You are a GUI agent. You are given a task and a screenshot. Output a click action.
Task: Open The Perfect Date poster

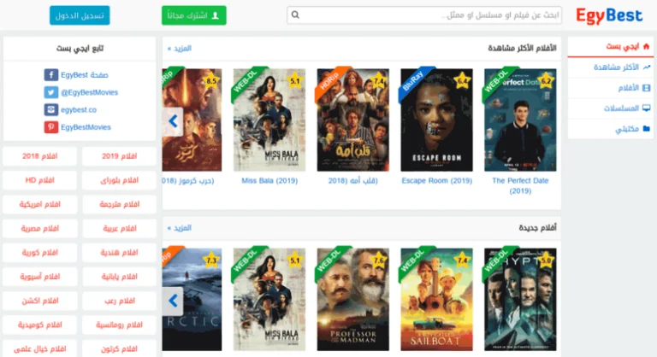pyautogui.click(x=520, y=120)
